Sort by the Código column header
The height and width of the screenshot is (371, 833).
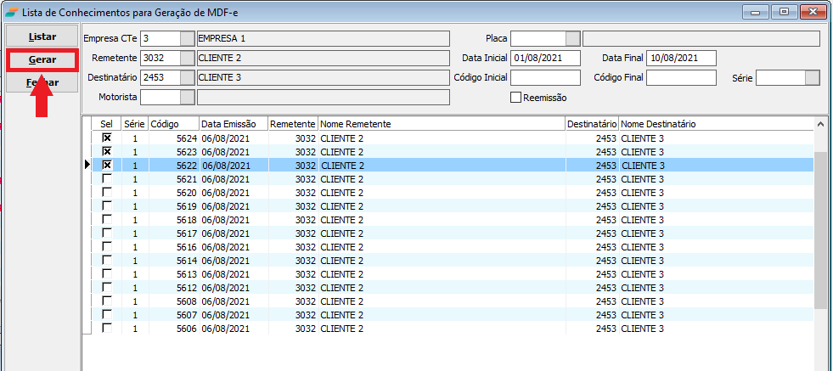[172, 124]
